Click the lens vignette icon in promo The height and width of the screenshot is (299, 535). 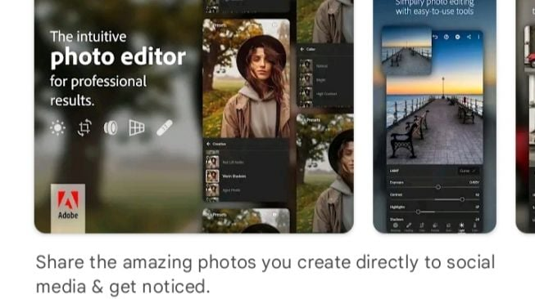[111, 128]
